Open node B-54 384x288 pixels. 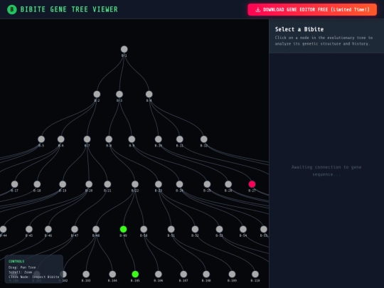(243, 229)
